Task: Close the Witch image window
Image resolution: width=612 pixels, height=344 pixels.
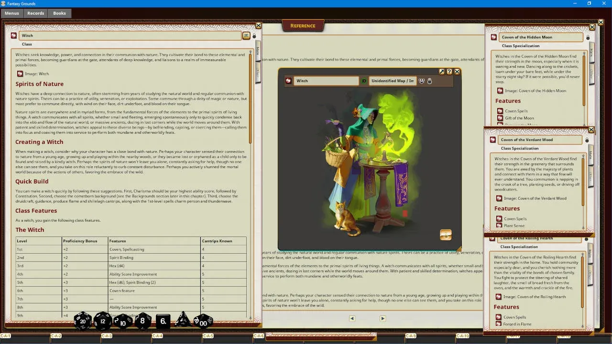Action: pos(457,72)
